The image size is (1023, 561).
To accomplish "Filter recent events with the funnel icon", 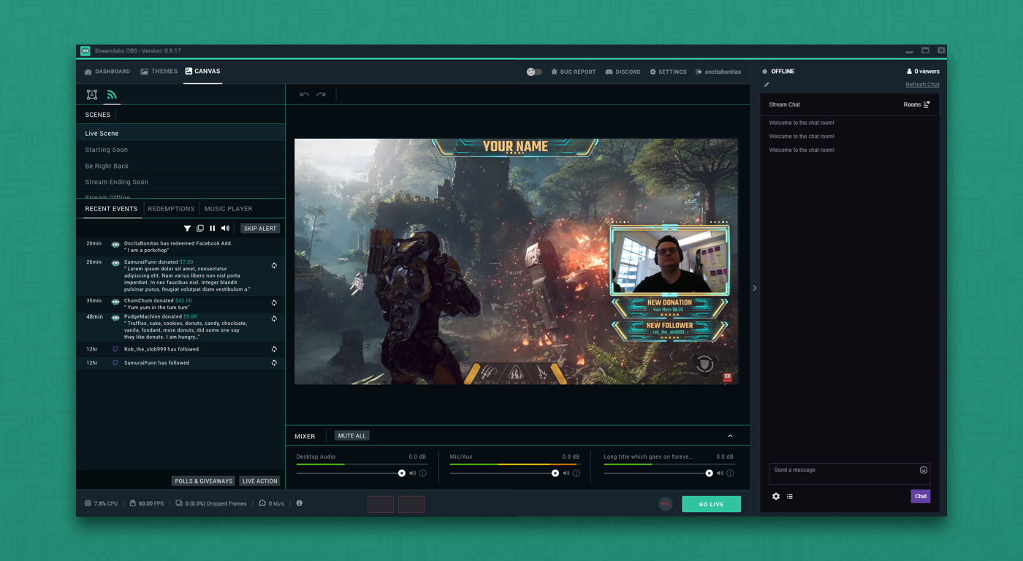I will (187, 229).
